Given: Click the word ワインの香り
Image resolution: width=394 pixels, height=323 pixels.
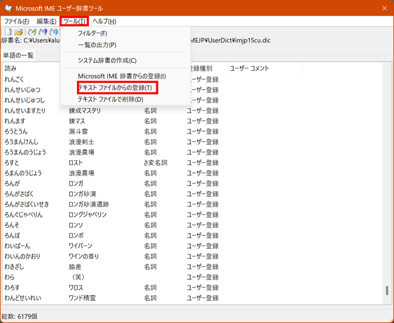Looking at the screenshot, I should click(84, 256).
